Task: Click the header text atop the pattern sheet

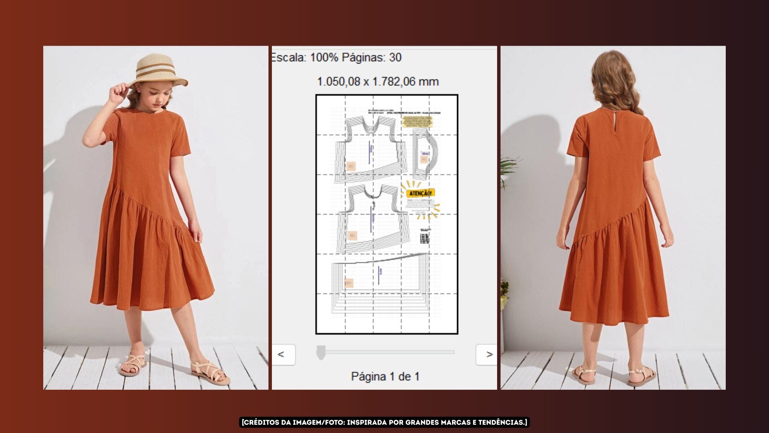Action: click(x=404, y=112)
